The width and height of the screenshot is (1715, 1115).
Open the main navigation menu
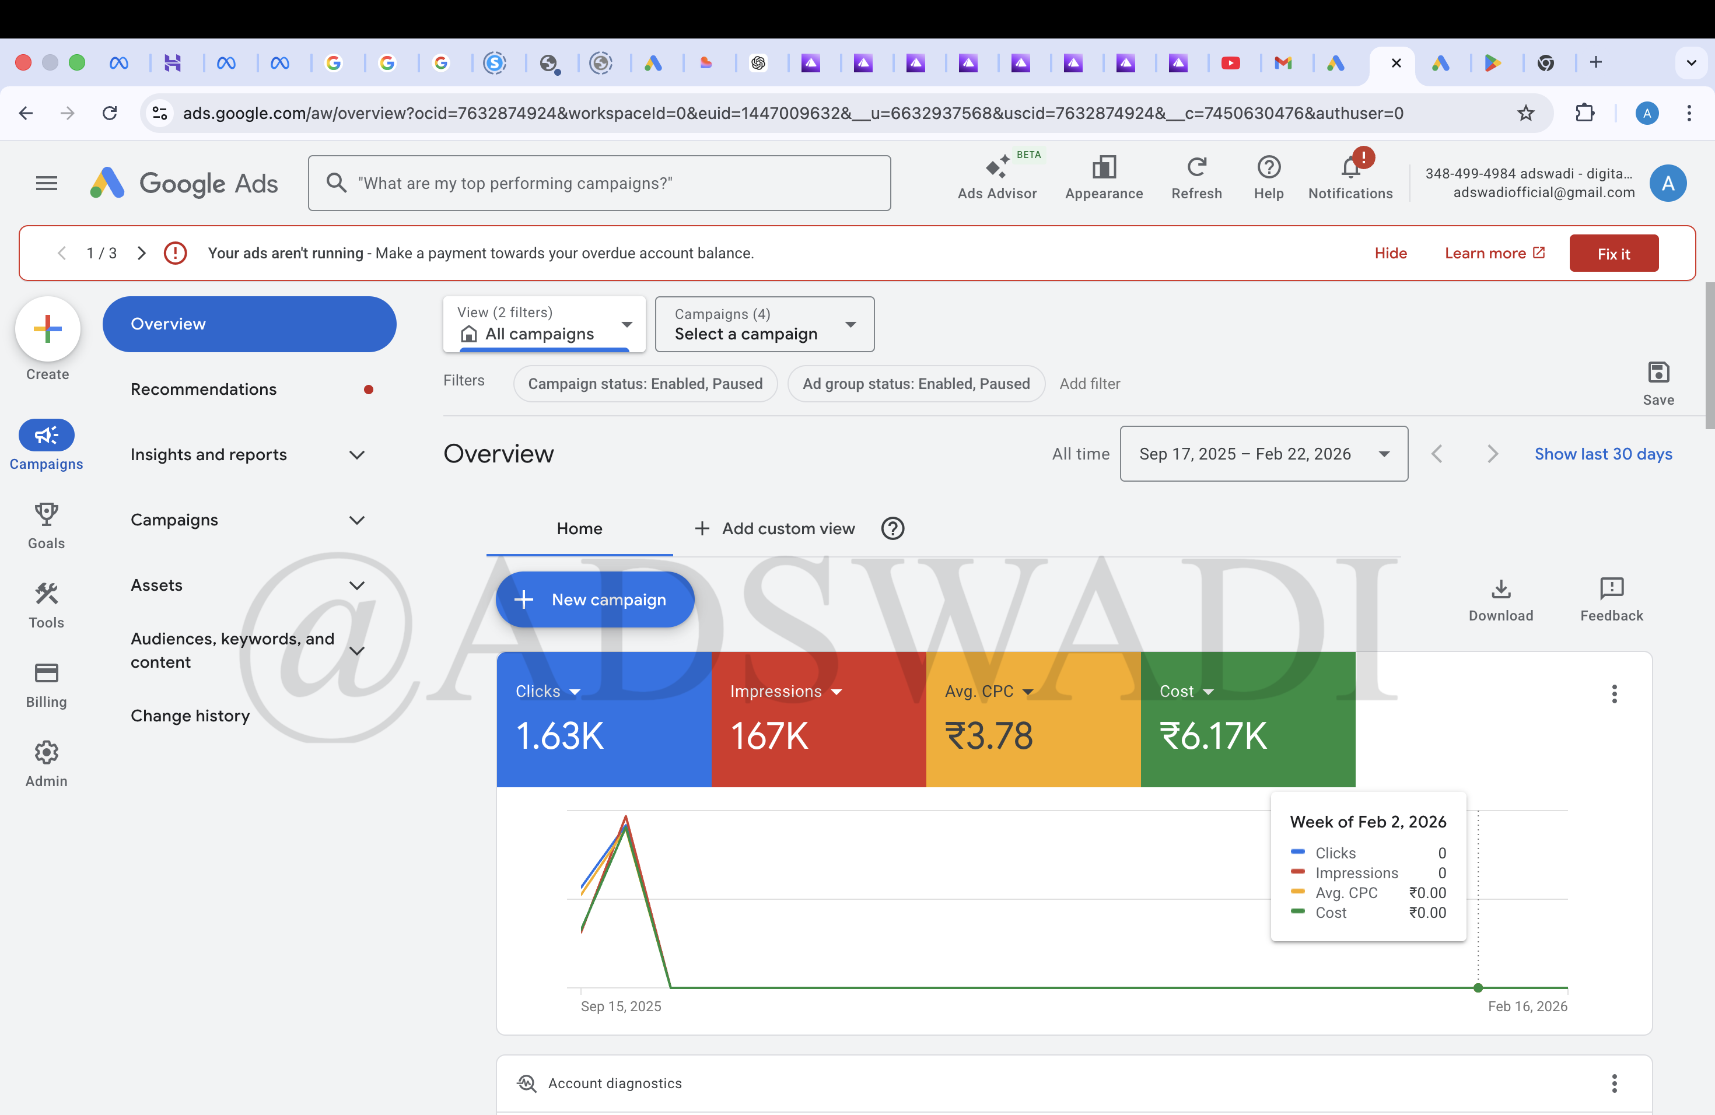[45, 183]
